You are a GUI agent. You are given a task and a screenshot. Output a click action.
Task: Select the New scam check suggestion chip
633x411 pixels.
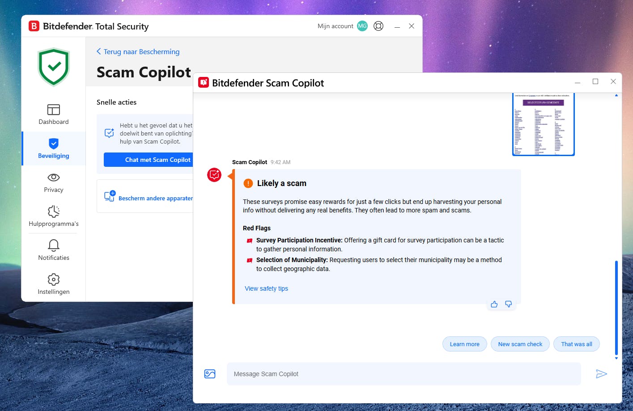[x=520, y=343]
